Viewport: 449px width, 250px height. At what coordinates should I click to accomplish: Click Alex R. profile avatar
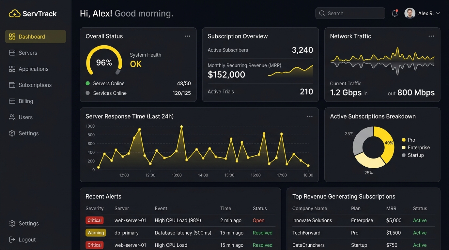[410, 13]
